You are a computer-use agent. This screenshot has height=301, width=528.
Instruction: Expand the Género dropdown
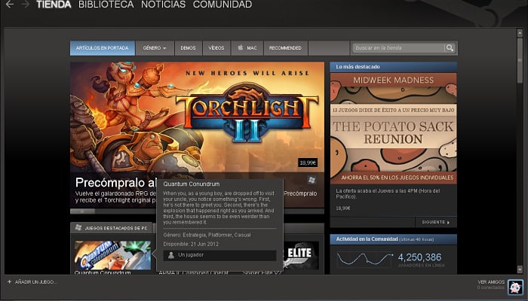(x=155, y=48)
